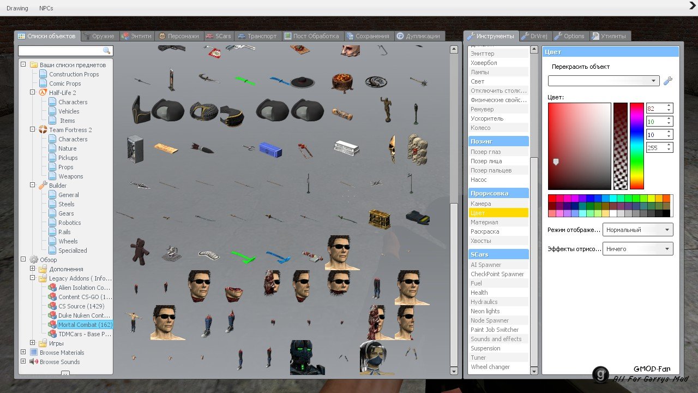Select the golden treasure chest prop
Viewport: 698px width, 393px height.
pos(381,218)
